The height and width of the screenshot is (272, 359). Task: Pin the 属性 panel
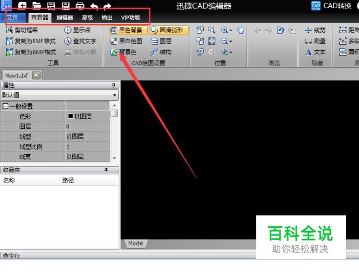114,85
